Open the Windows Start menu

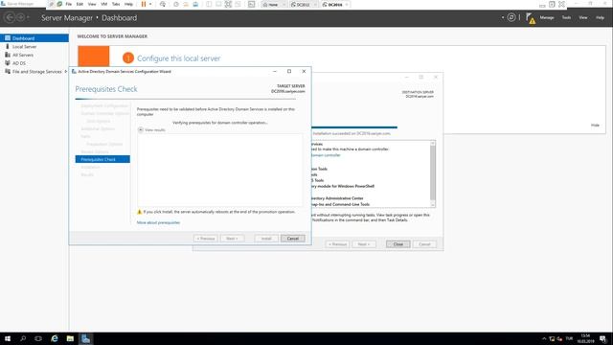click(x=8, y=338)
